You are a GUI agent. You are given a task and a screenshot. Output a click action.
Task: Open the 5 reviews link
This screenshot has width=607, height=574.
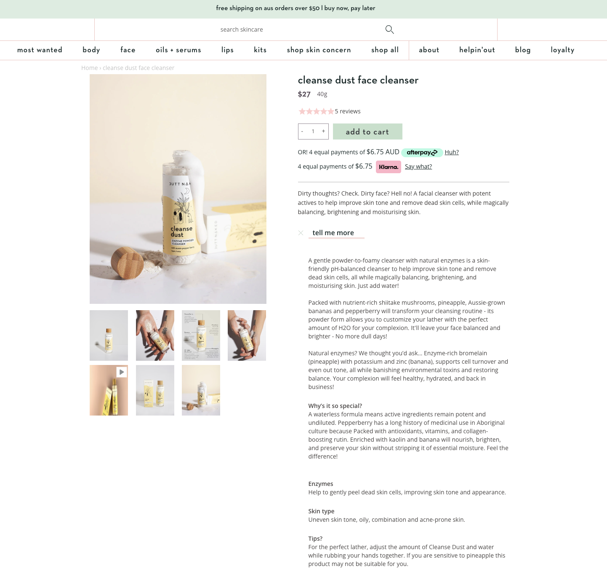pos(348,111)
